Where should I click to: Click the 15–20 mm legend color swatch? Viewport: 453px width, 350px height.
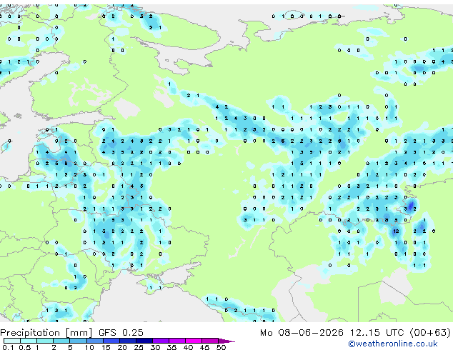pos(111,341)
